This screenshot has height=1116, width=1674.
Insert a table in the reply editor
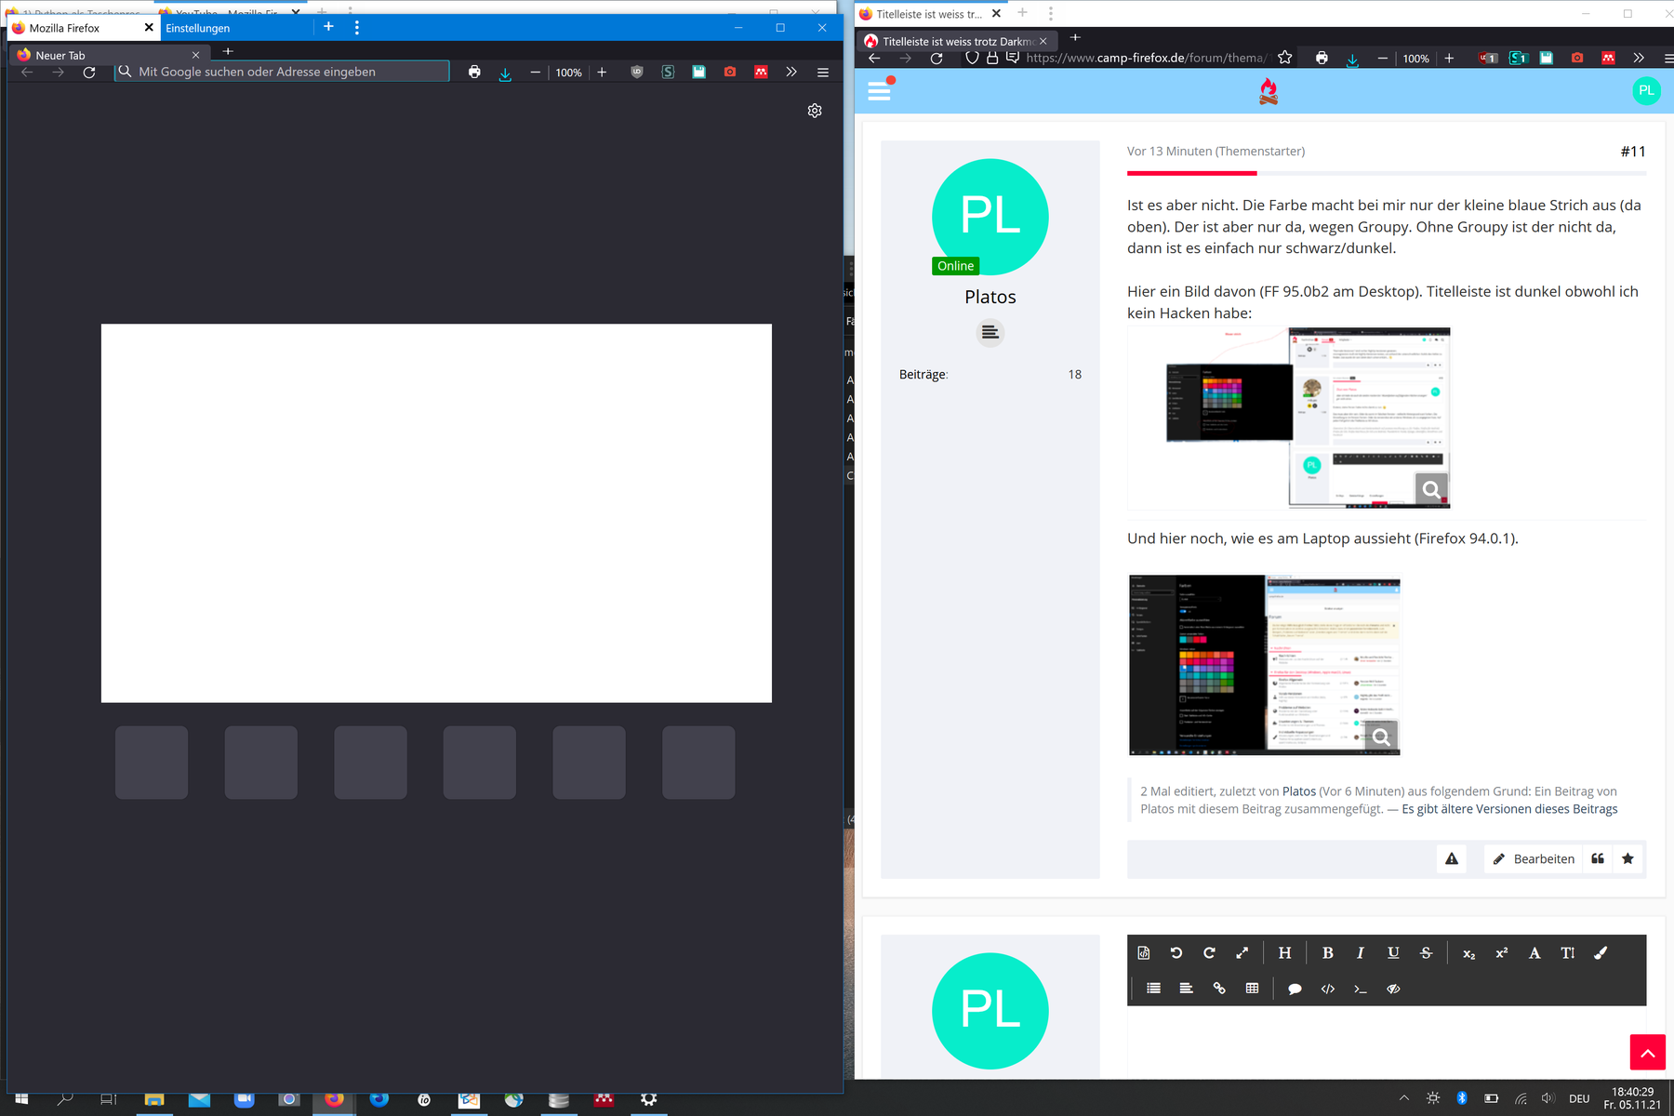pos(1252,989)
